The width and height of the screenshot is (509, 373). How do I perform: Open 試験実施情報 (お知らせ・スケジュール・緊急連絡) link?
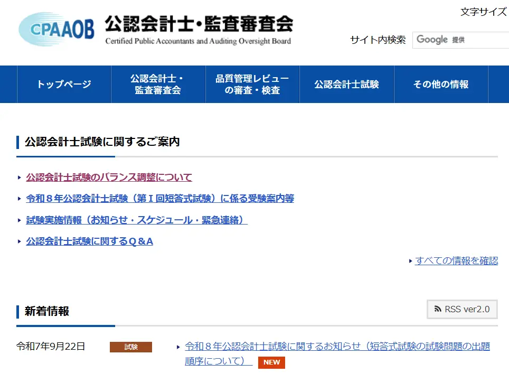[137, 220]
